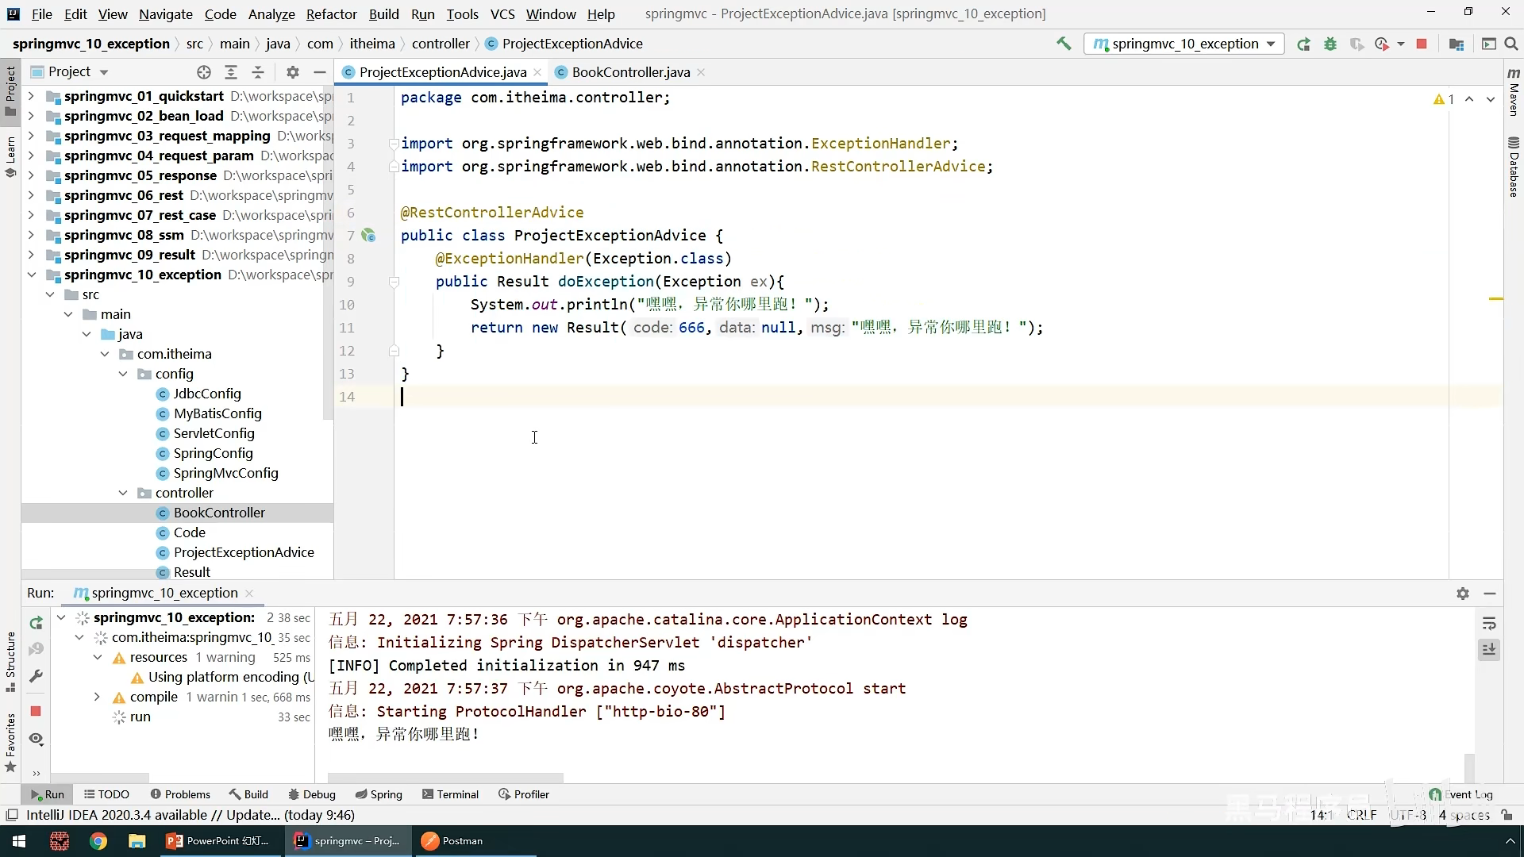The width and height of the screenshot is (1524, 857).
Task: Open the Search Everywhere magnifier icon
Action: tap(1511, 44)
